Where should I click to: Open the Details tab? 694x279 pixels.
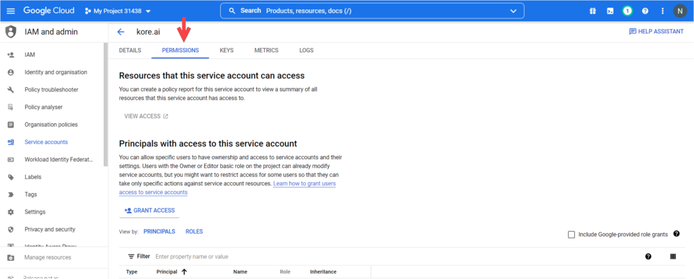tap(130, 50)
